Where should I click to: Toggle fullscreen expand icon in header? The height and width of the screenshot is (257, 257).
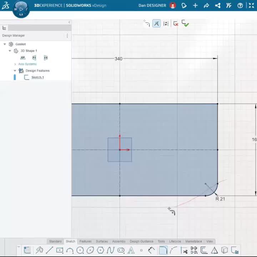coord(251,6)
